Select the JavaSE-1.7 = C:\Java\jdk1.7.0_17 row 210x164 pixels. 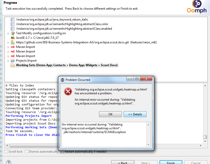37,38
